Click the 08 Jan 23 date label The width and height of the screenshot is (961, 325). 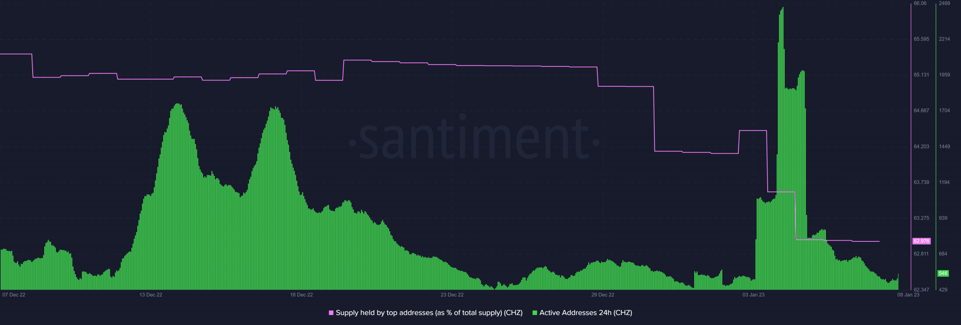pyautogui.click(x=908, y=295)
